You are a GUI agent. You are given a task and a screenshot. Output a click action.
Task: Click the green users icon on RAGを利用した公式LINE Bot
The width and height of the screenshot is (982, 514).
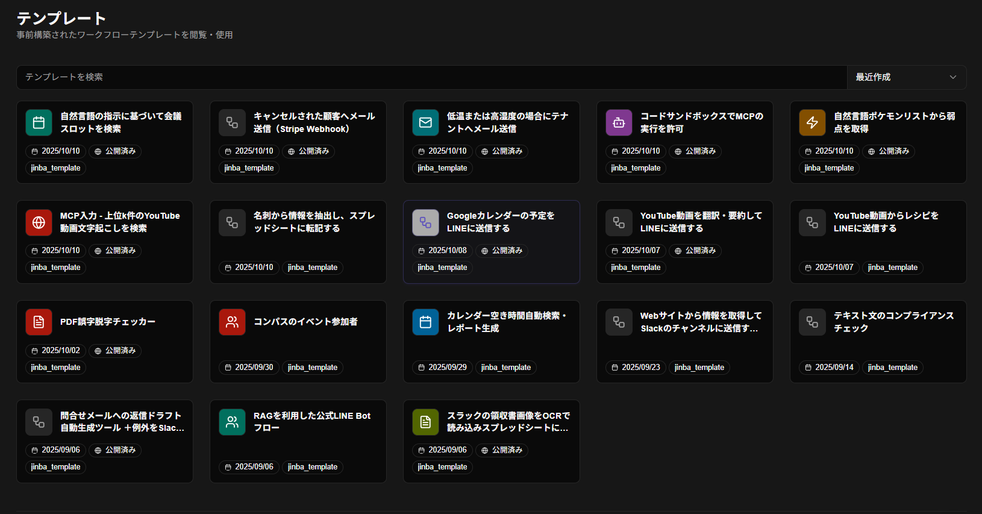tap(232, 422)
